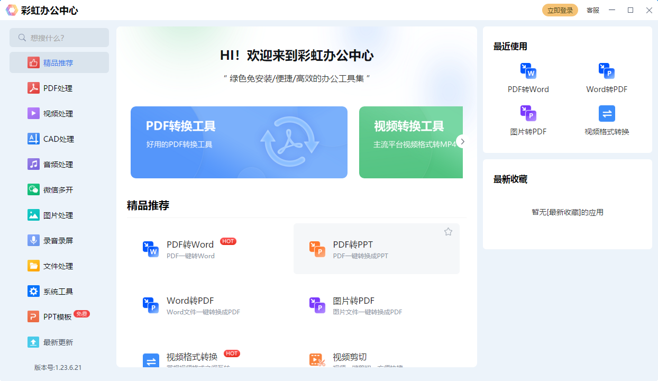Click 视频剪切 title in list
The width and height of the screenshot is (658, 381).
click(350, 357)
